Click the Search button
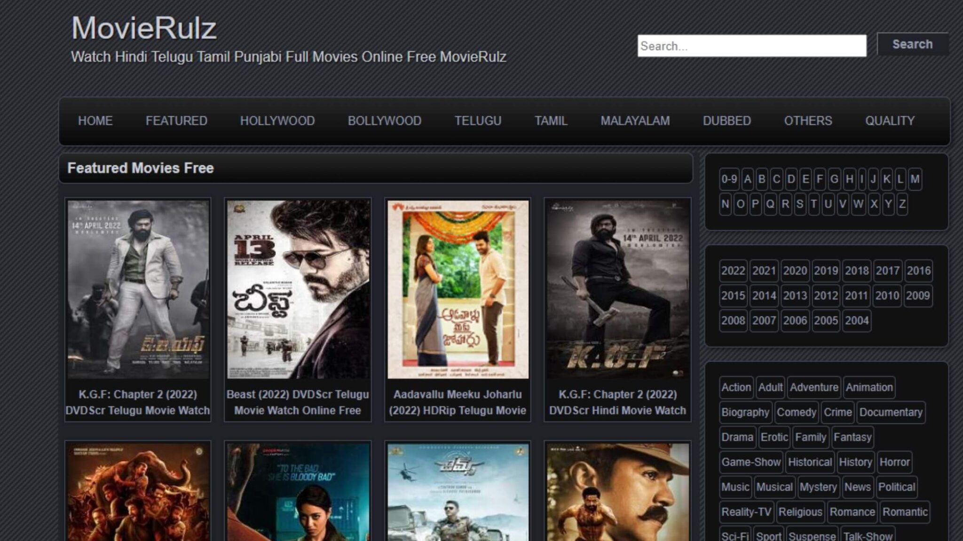The width and height of the screenshot is (963, 541). (912, 45)
